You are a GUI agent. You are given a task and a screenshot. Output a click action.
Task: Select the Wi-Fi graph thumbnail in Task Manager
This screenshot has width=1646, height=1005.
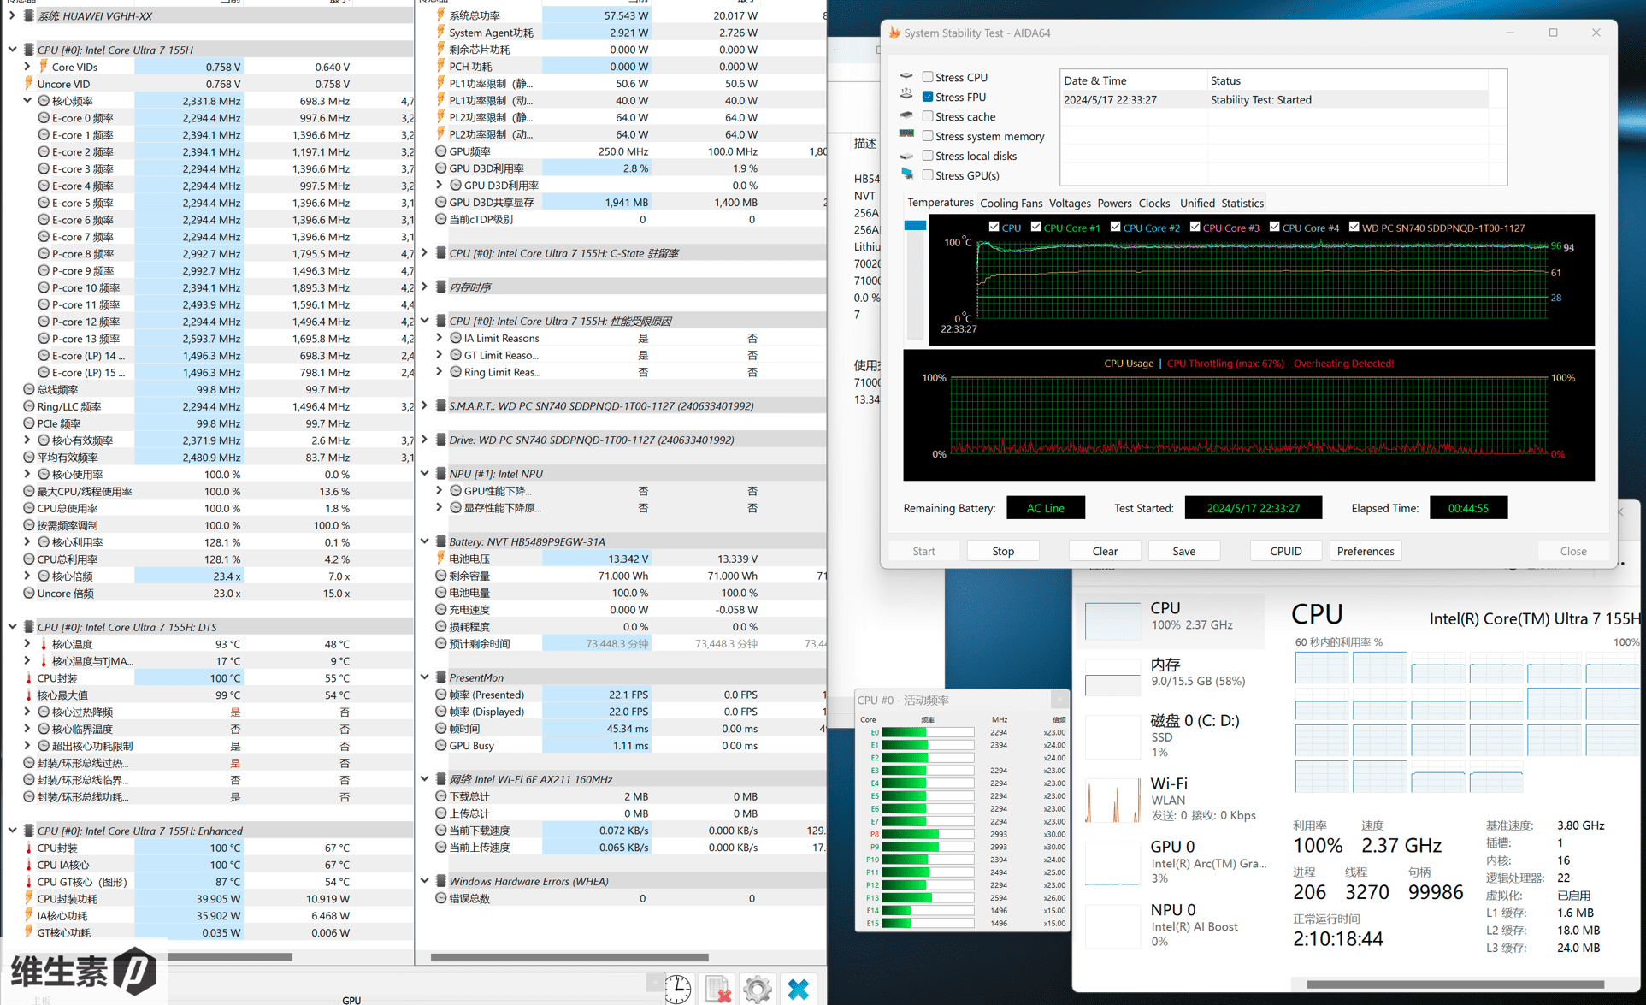coord(1112,799)
